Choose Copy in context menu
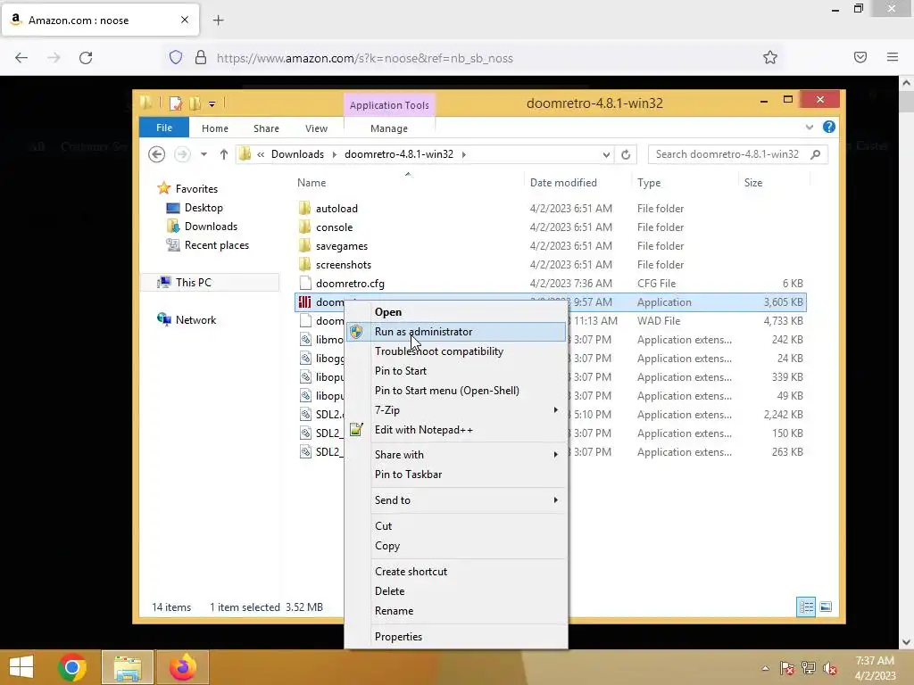914x685 pixels. tap(456, 546)
